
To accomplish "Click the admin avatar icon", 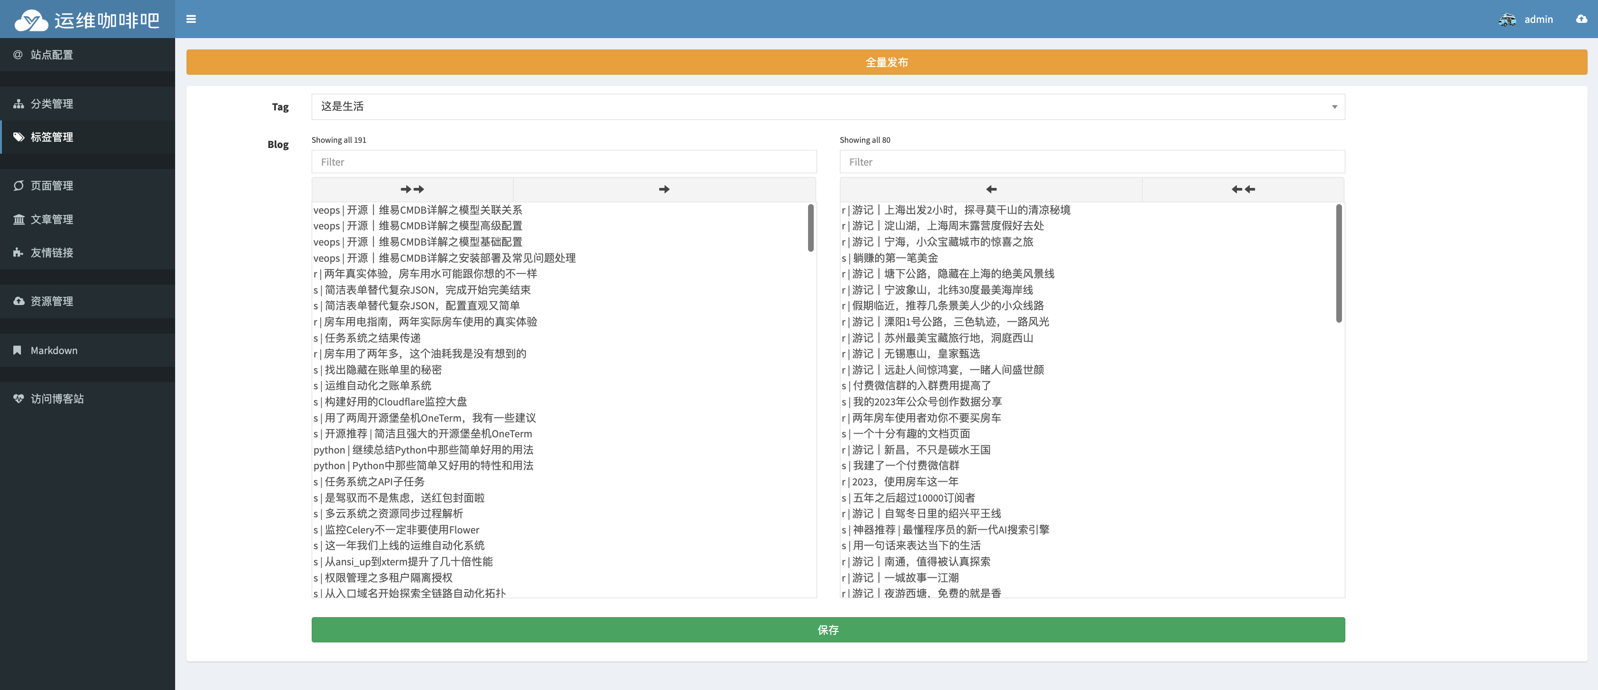I will point(1507,19).
